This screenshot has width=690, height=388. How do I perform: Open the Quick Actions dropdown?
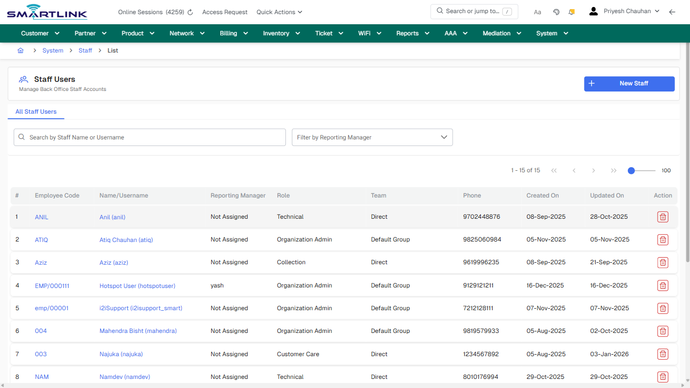[279, 12]
